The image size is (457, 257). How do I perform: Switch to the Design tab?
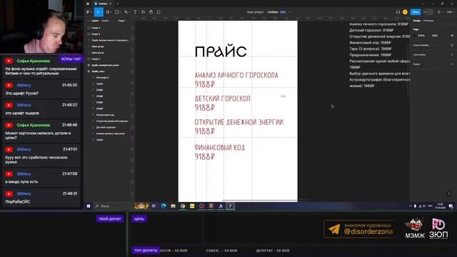417,21
